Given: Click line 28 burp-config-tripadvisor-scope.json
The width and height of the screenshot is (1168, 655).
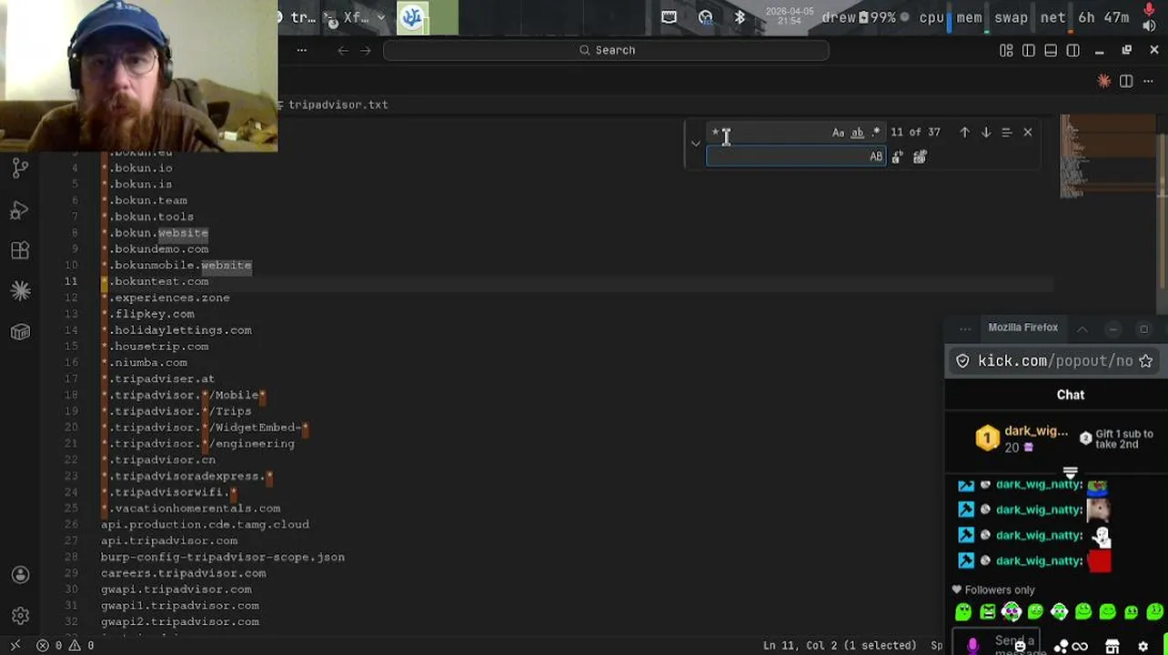Looking at the screenshot, I should tap(222, 557).
